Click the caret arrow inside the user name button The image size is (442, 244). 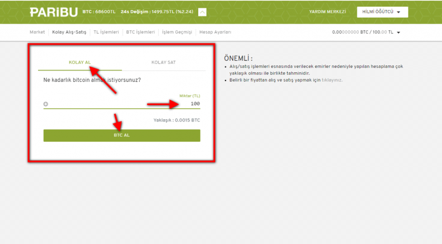click(x=399, y=12)
